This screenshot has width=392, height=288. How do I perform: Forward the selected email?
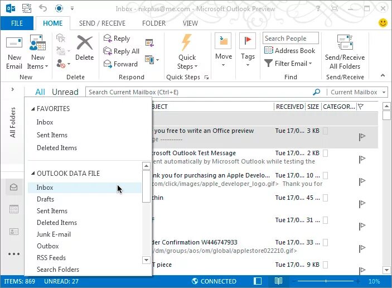pos(120,64)
